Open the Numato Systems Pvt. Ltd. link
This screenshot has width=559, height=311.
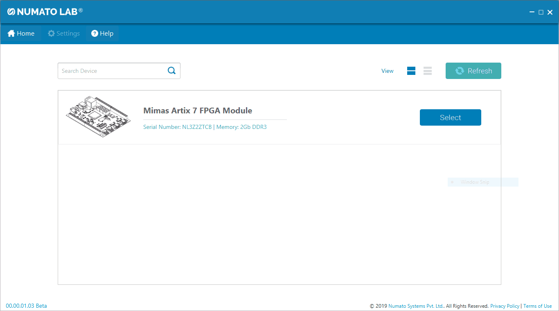[416, 306]
